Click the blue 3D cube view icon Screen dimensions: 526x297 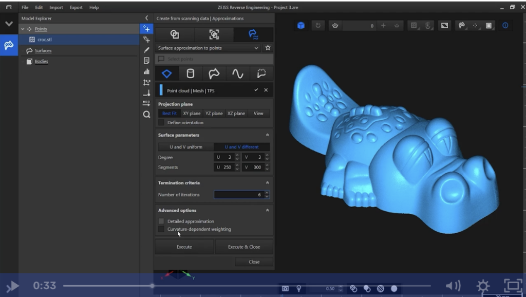301,26
